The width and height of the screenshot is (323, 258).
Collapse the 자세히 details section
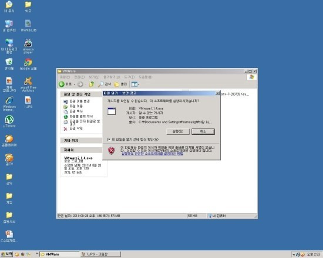pyautogui.click(x=81, y=150)
